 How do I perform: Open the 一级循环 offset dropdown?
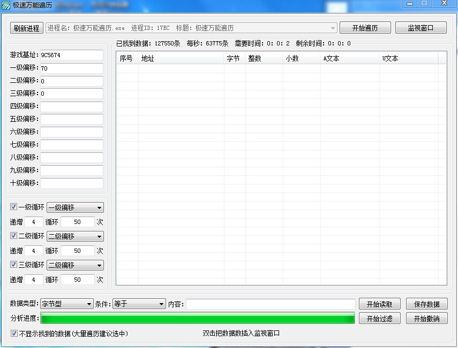(76, 207)
